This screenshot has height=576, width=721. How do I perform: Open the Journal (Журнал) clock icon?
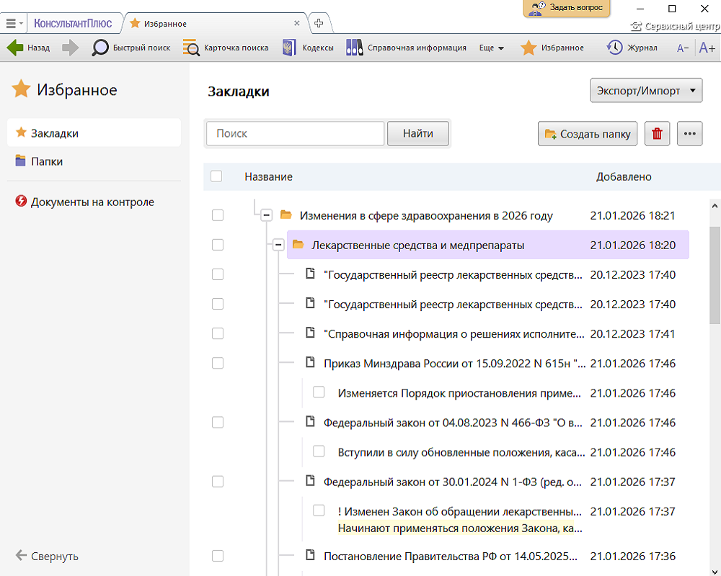click(x=614, y=48)
